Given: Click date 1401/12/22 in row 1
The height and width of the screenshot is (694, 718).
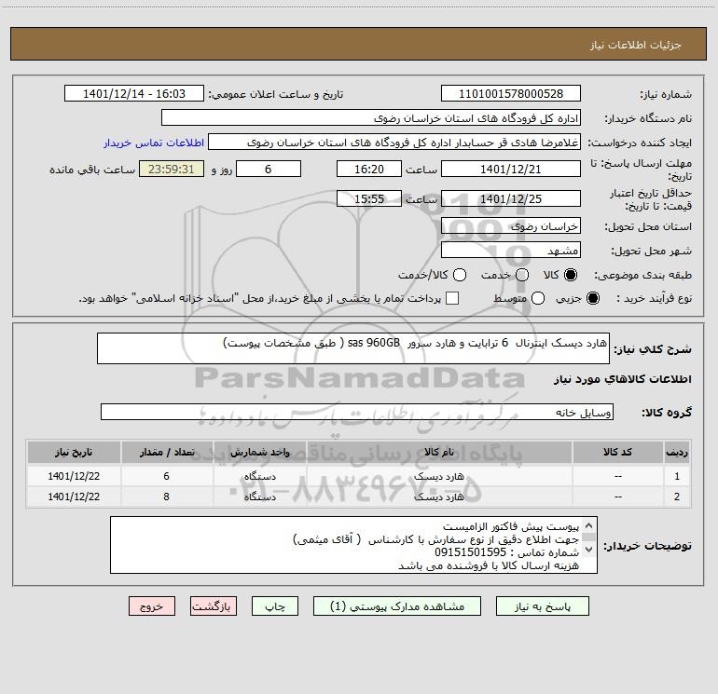Looking at the screenshot, I should pos(74,476).
